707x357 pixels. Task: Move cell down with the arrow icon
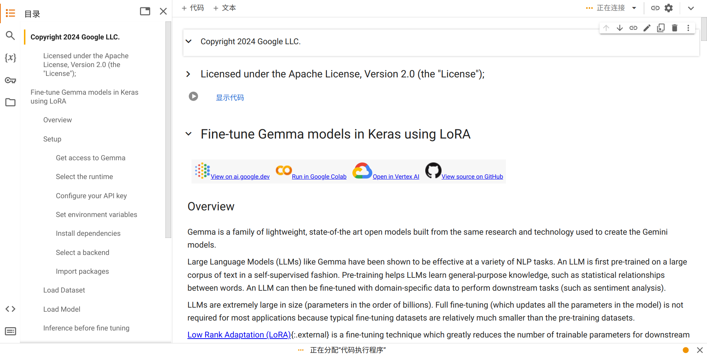point(620,28)
